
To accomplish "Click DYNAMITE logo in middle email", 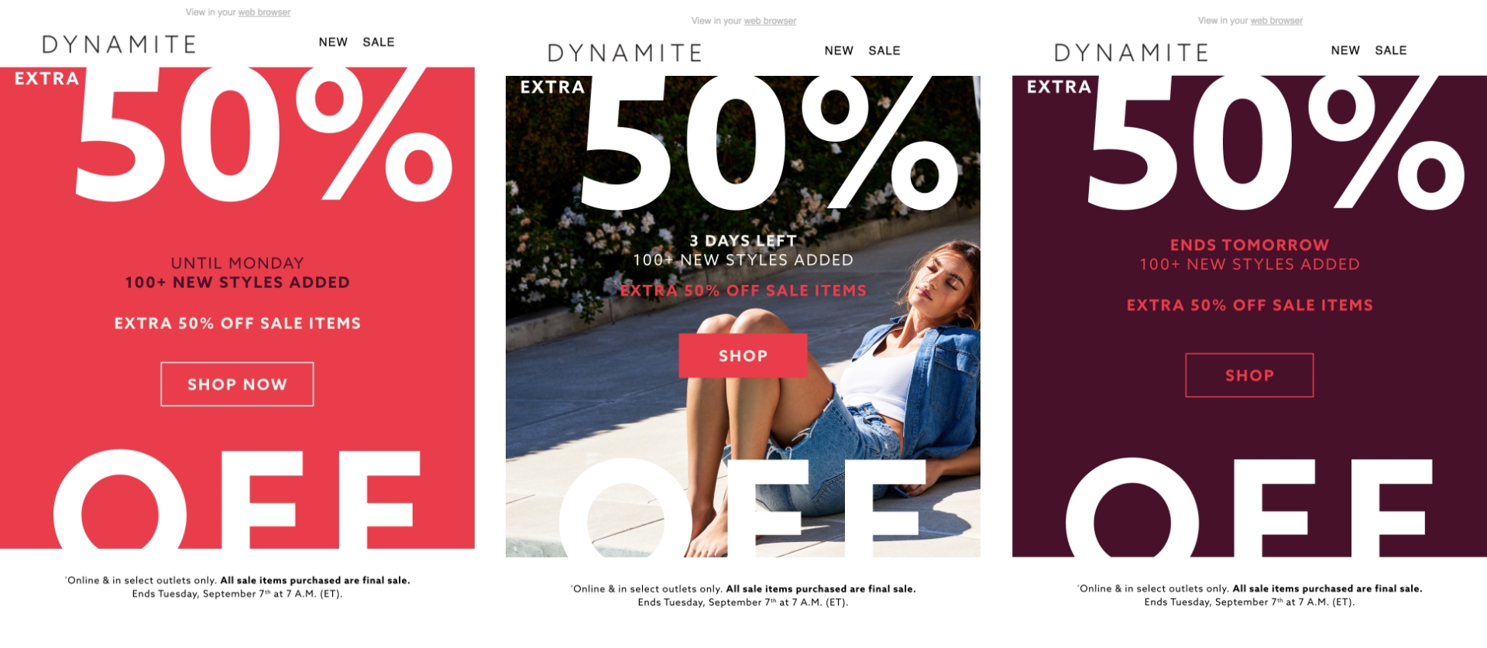I will coord(625,53).
